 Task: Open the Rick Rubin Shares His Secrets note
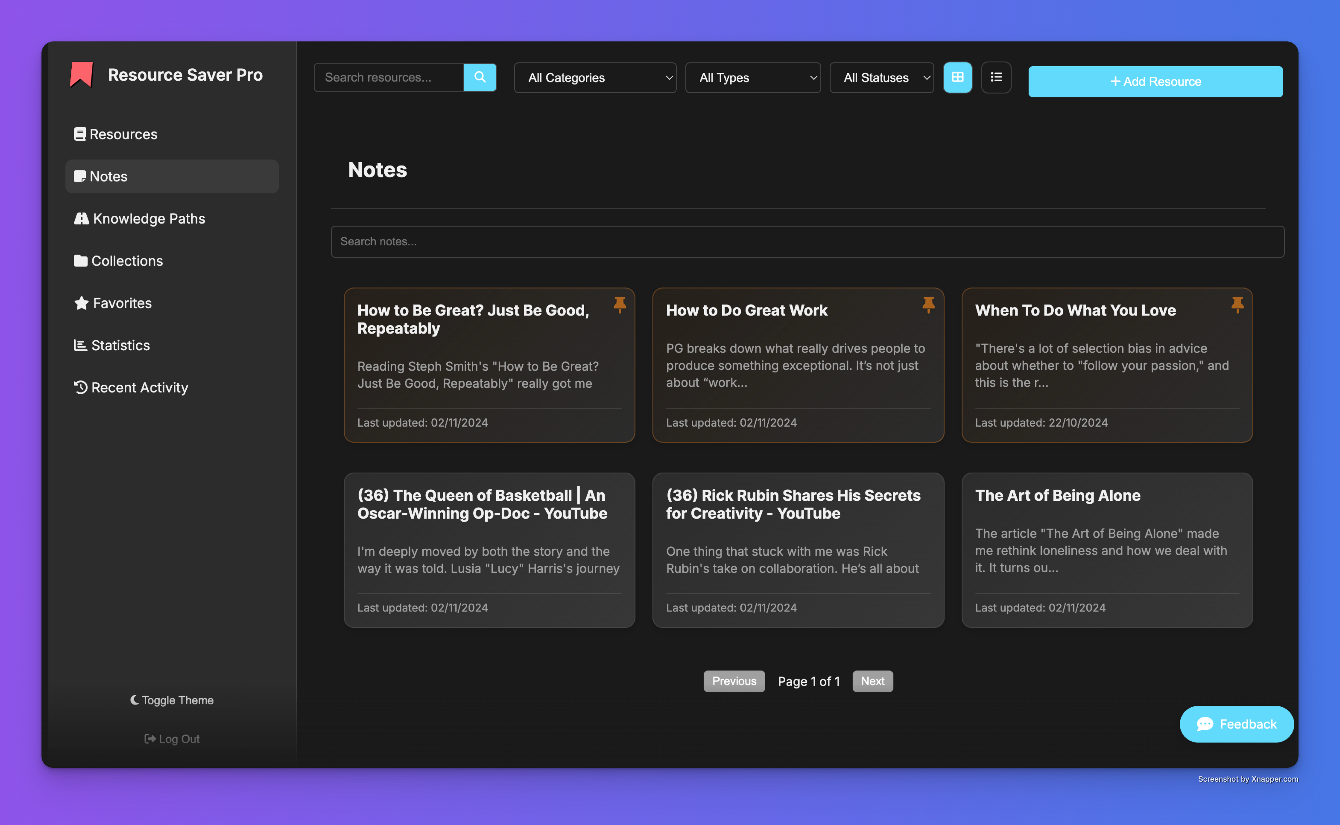[x=793, y=504]
